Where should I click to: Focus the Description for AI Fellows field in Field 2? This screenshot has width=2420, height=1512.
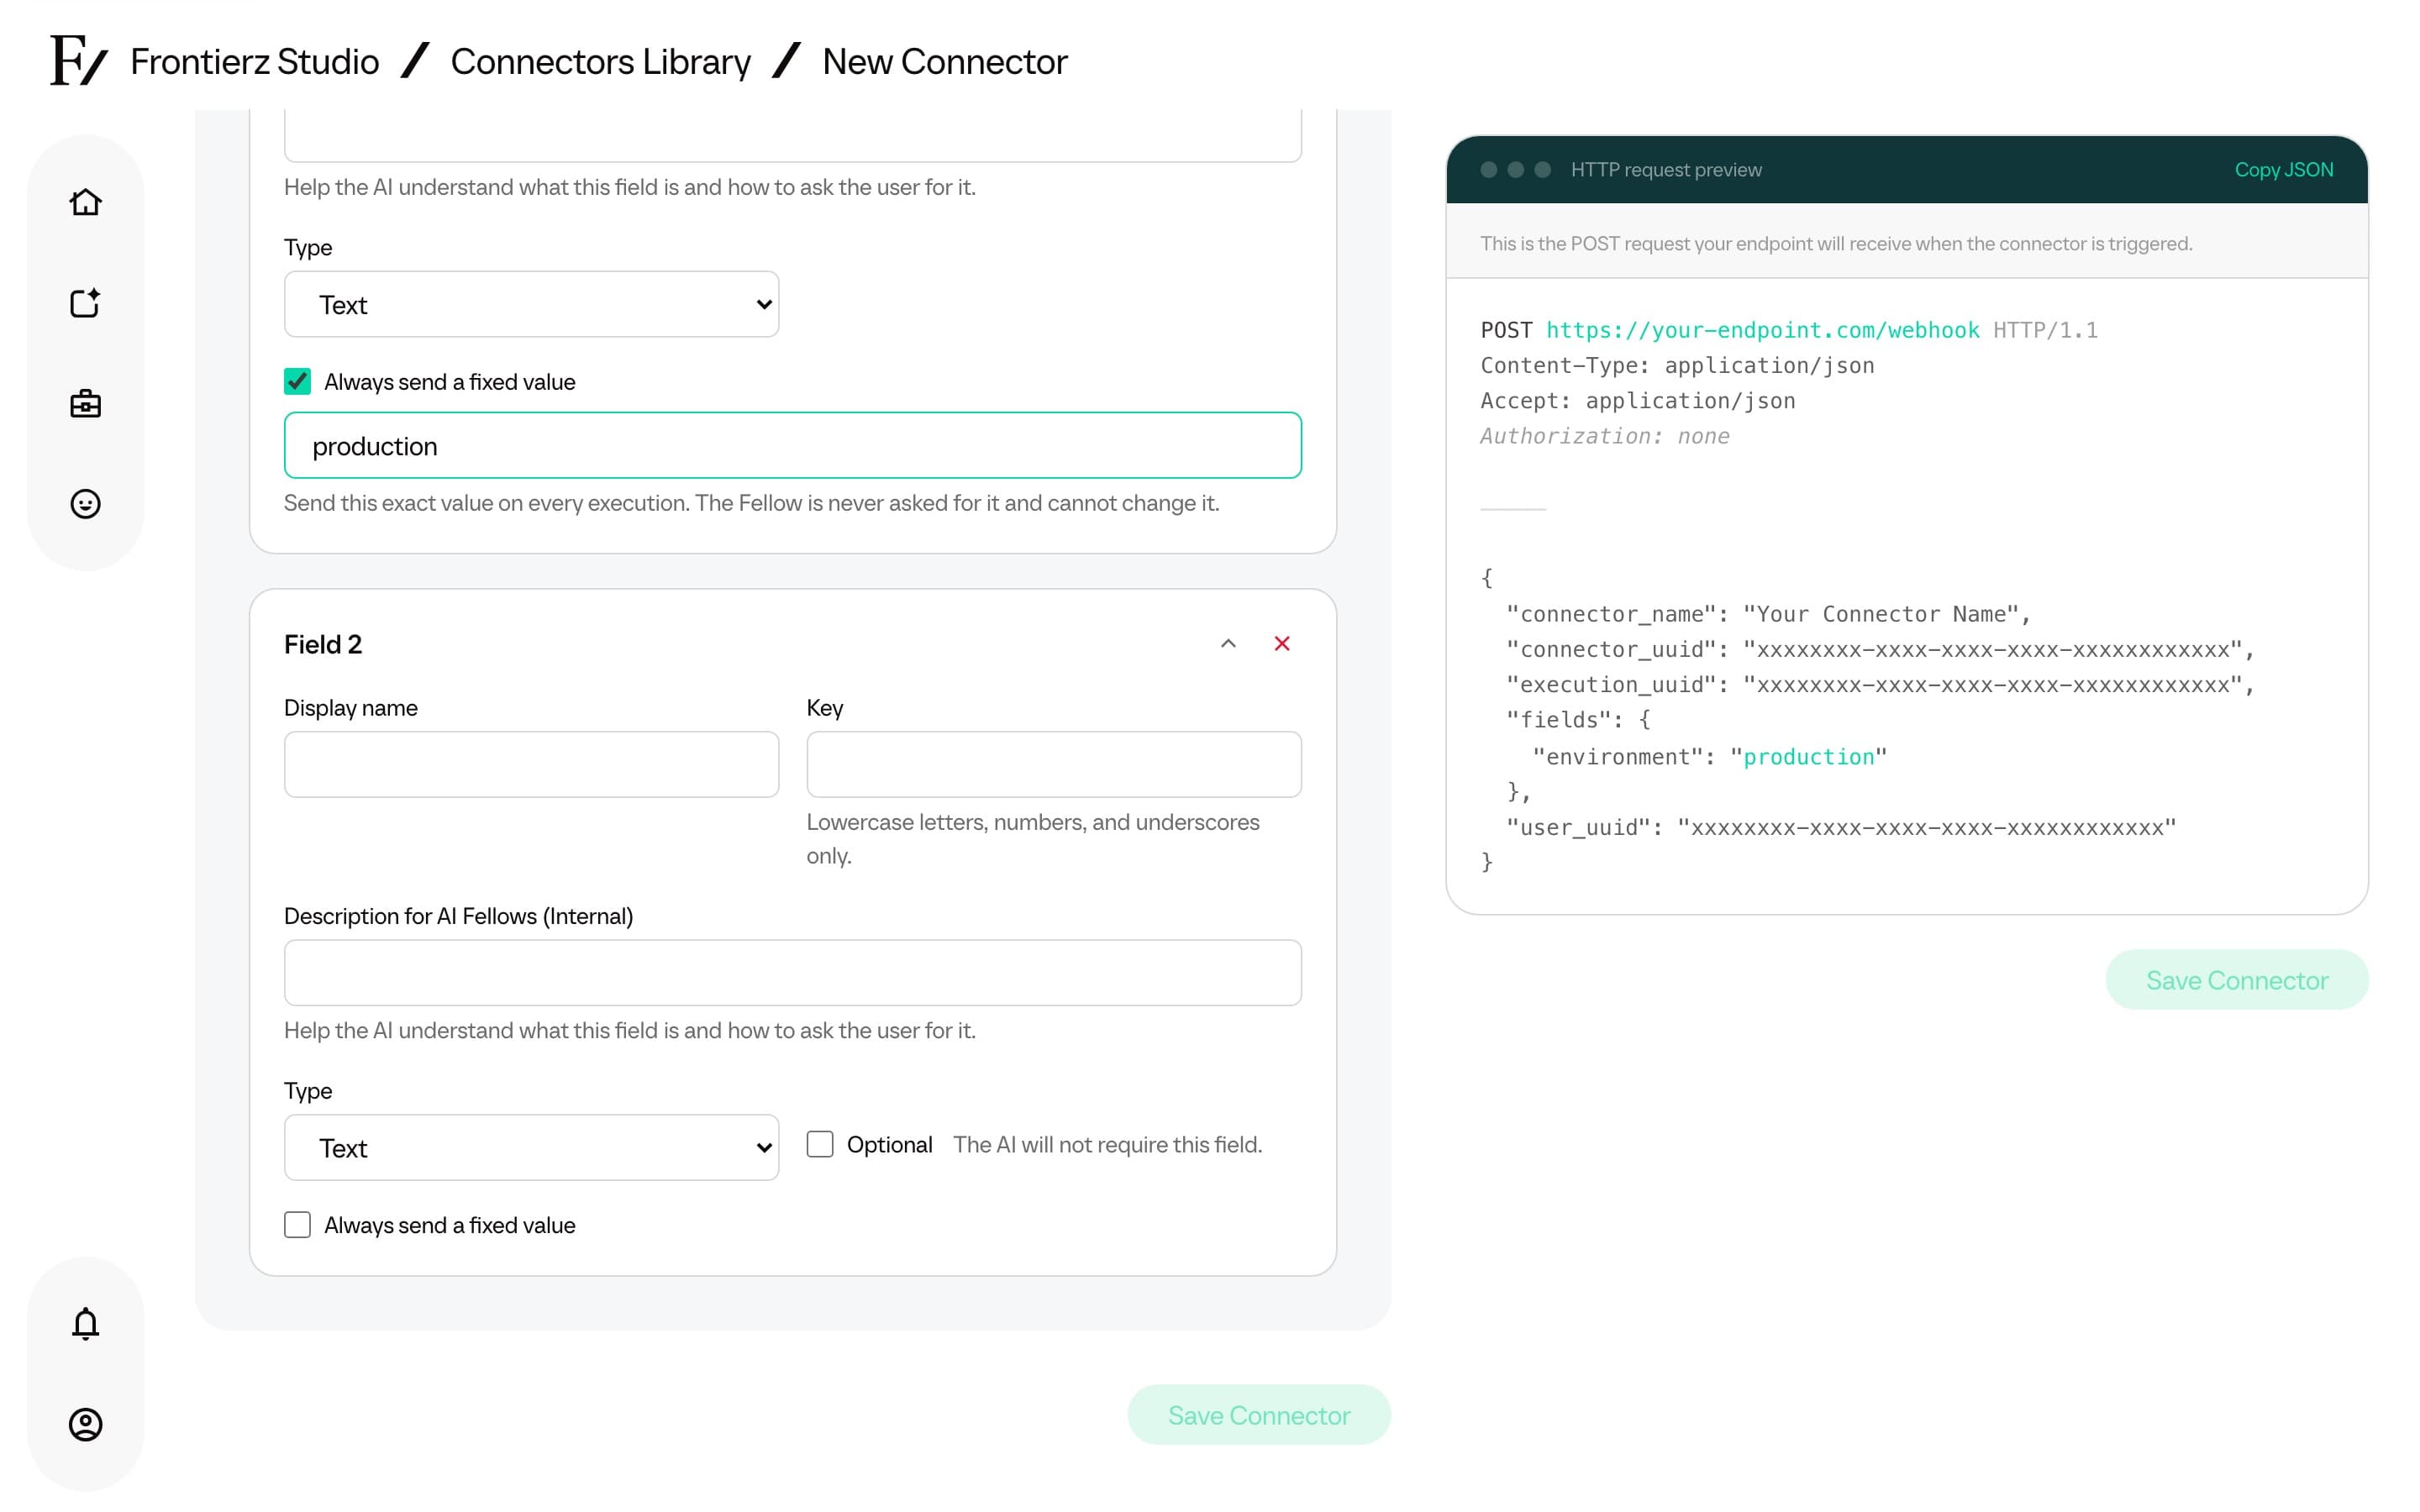coord(793,972)
